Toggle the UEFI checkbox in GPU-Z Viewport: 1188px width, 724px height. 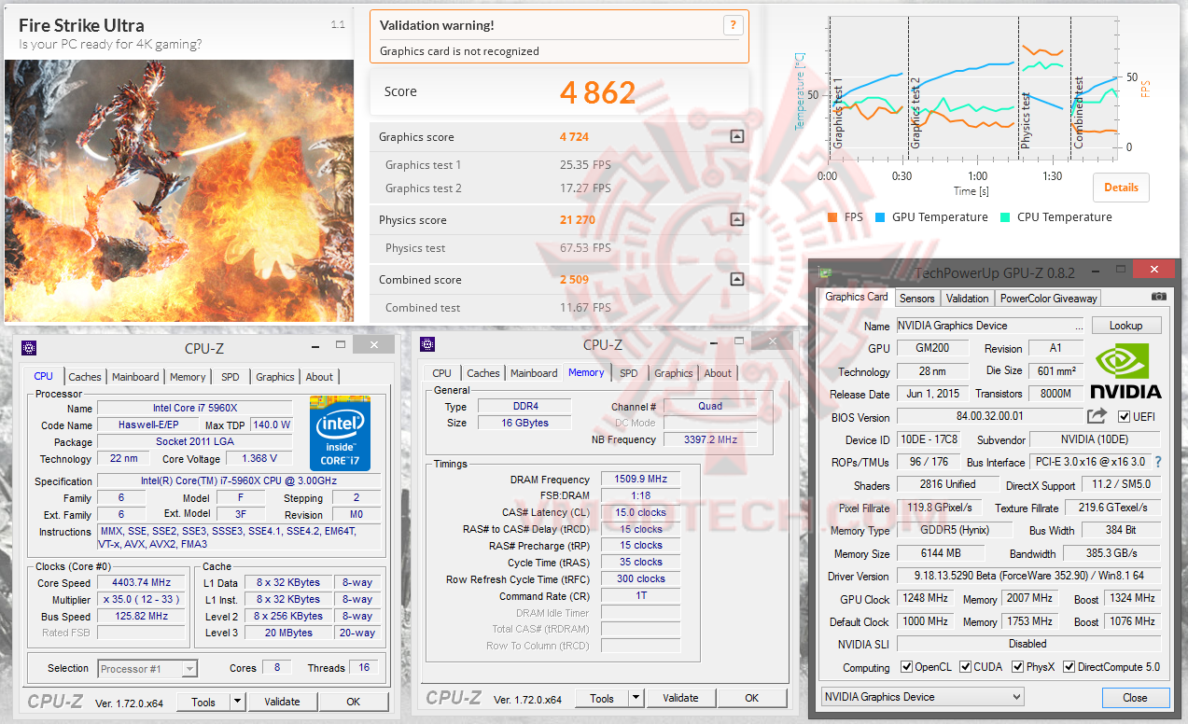tap(1124, 416)
